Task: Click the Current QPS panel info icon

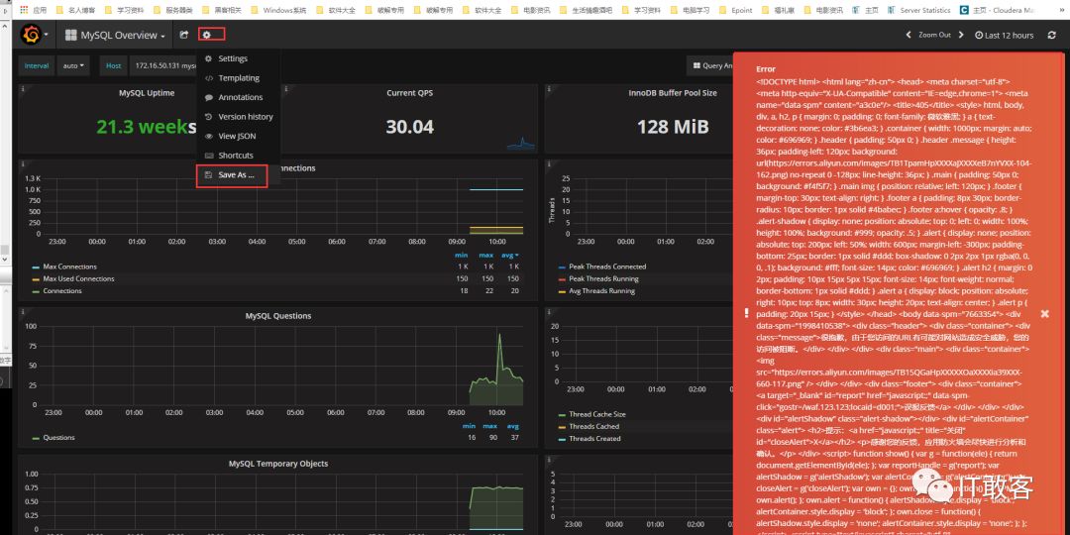Action: click(286, 89)
